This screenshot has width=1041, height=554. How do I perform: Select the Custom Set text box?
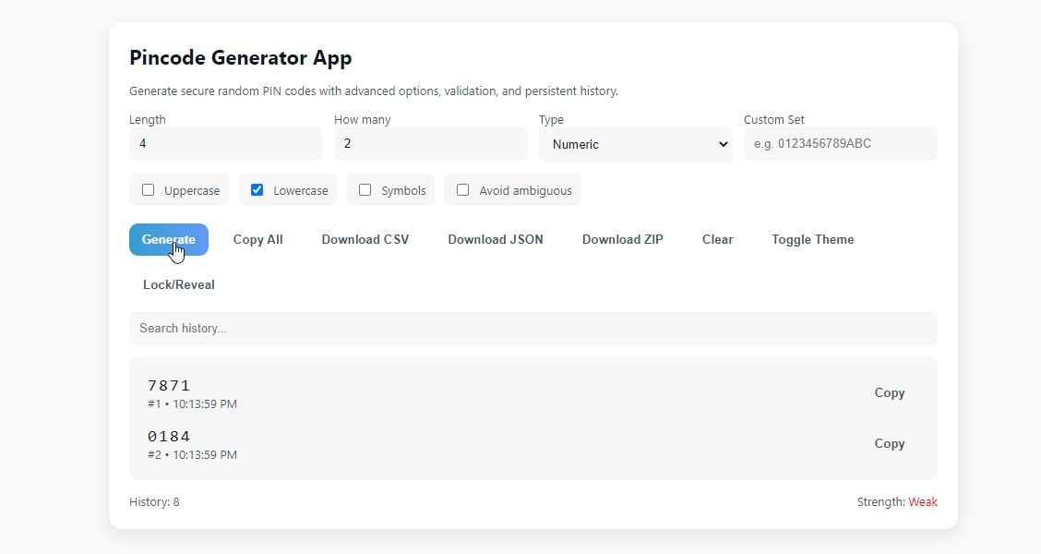840,144
